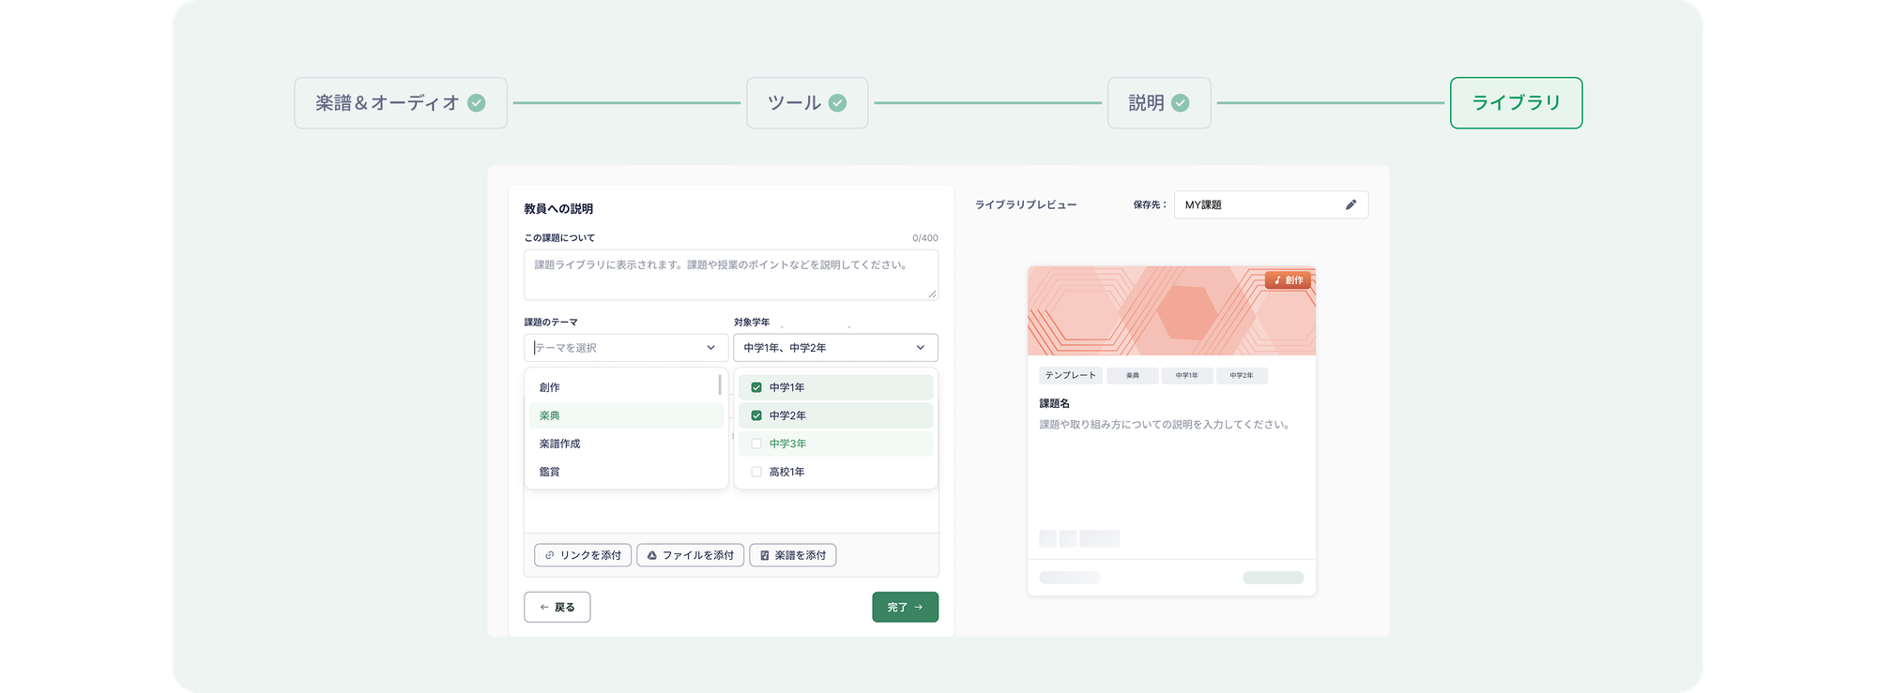Click the checkmark icon on 説明 step

tap(1181, 103)
